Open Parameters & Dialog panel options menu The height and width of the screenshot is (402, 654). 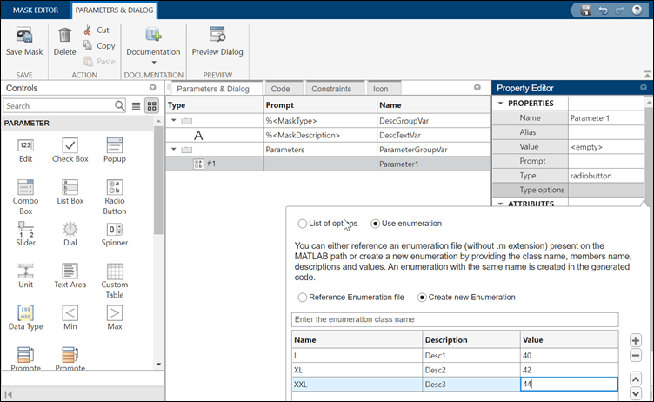[477, 87]
